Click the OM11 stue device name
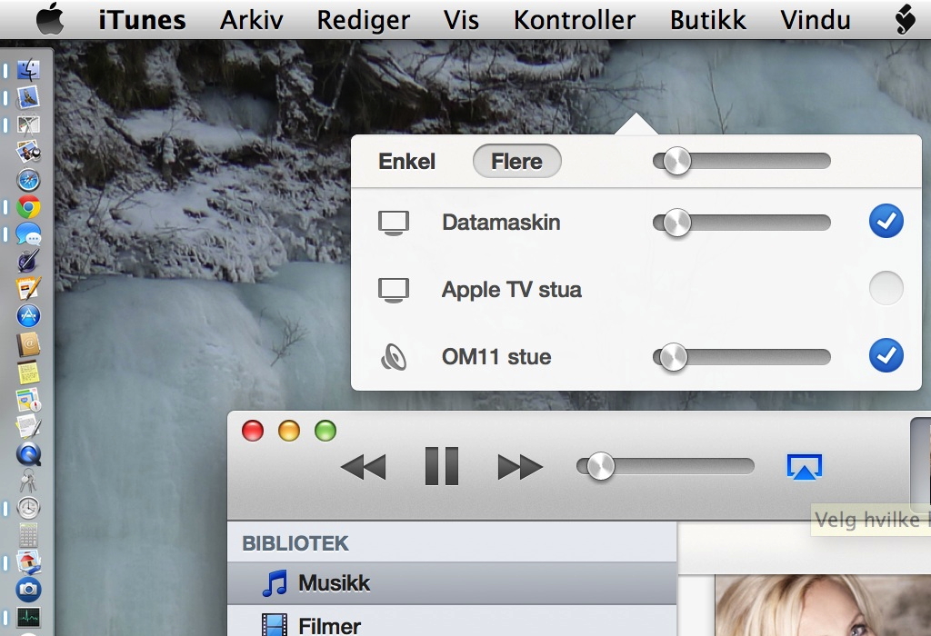931x636 pixels. click(x=496, y=357)
